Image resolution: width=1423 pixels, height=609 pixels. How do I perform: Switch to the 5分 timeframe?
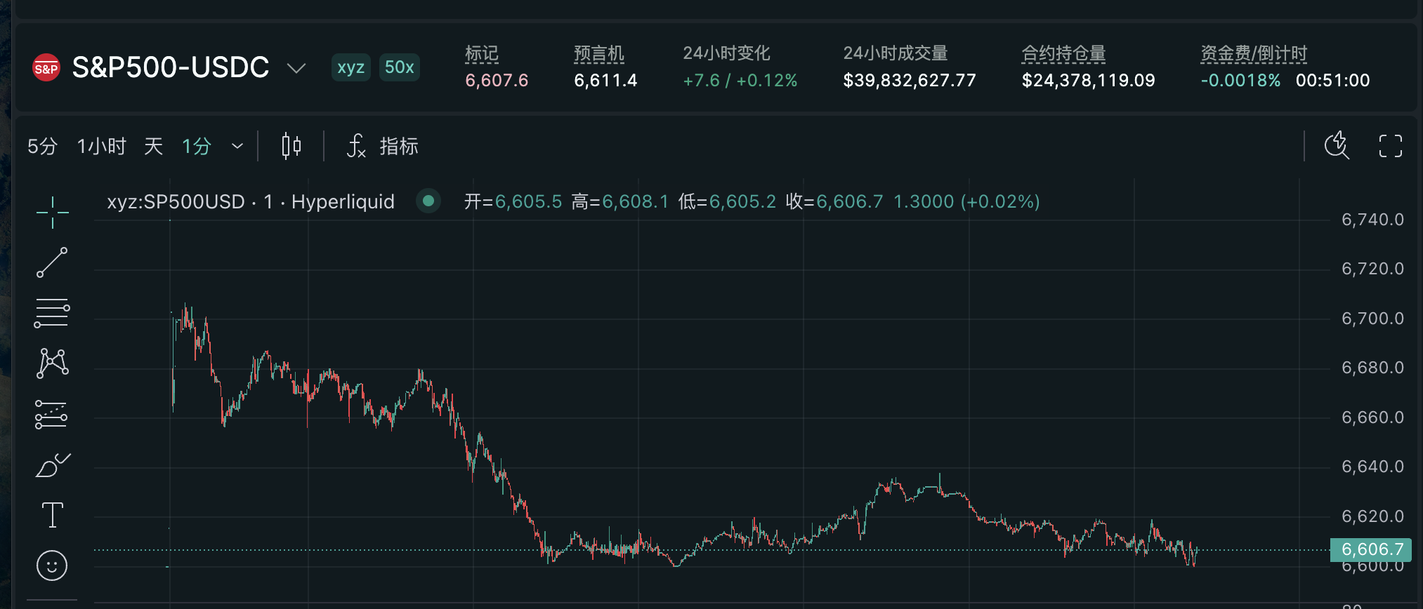click(42, 146)
